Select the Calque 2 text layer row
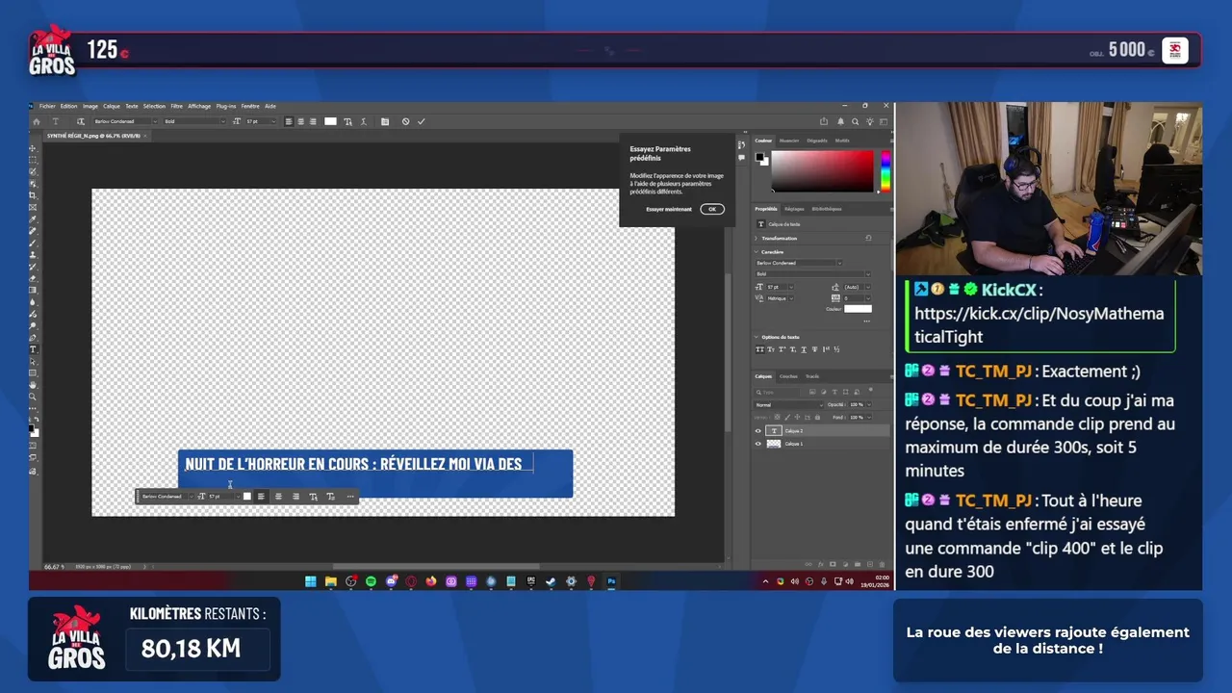 pyautogui.click(x=821, y=431)
